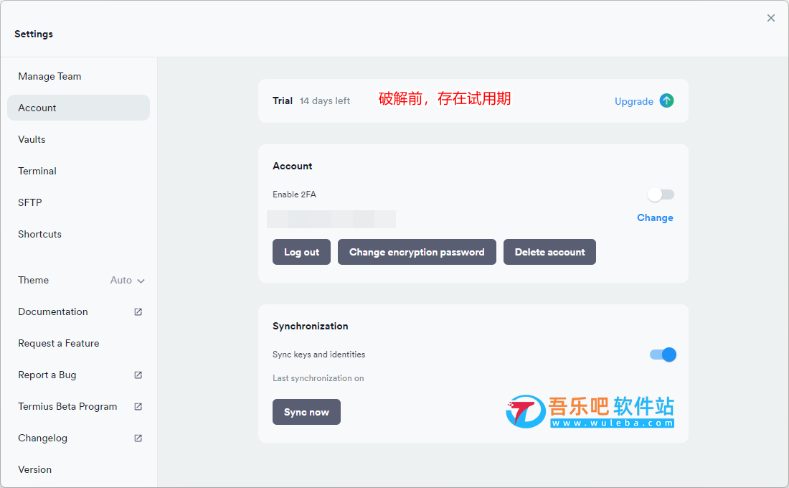
Task: Click the Delete account button
Action: click(549, 252)
